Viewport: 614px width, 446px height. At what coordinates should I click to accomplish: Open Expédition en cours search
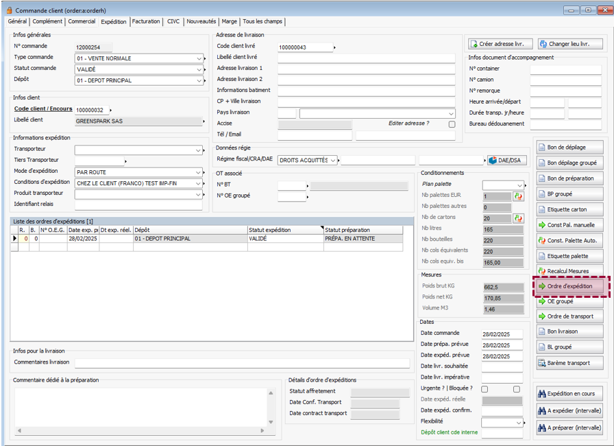coord(569,394)
